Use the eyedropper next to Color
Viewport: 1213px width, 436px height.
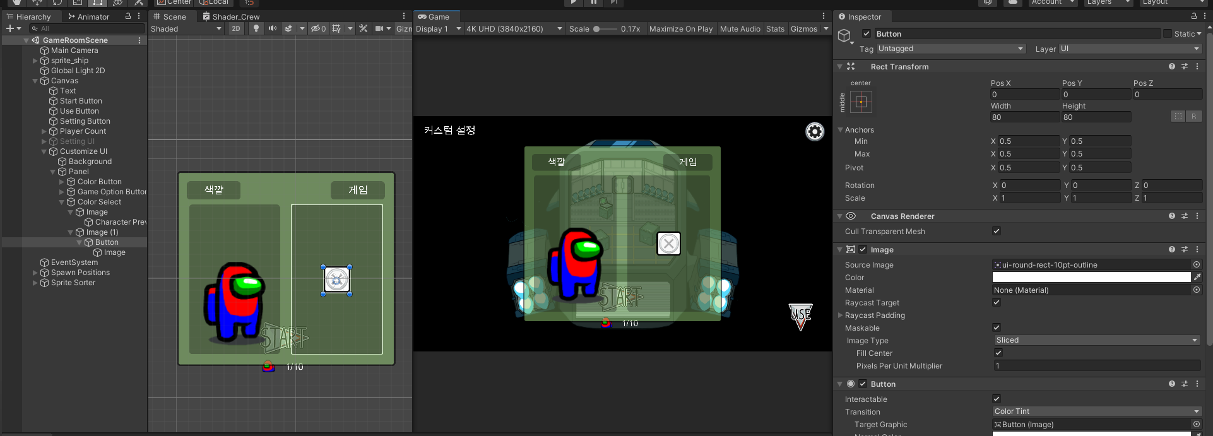1197,277
